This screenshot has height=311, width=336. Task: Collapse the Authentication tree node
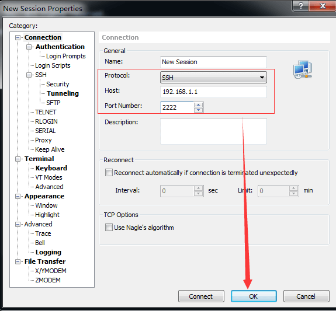[x=29, y=47]
